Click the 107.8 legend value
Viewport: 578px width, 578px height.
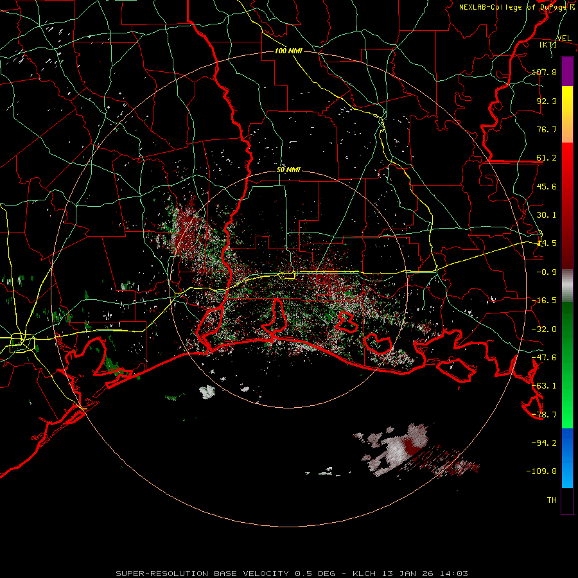[x=544, y=72]
